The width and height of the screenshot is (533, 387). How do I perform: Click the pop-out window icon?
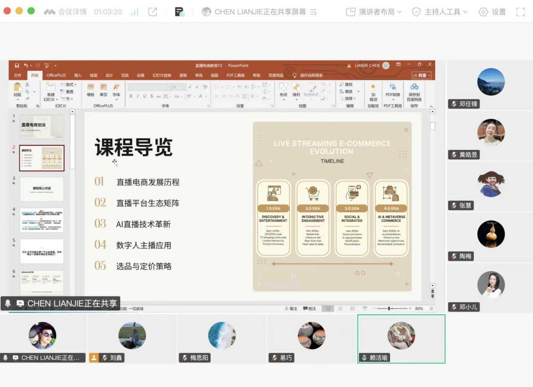click(x=152, y=12)
